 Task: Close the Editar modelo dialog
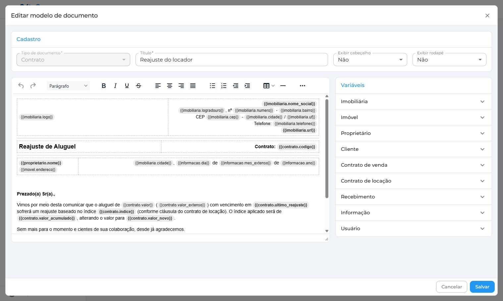(487, 16)
